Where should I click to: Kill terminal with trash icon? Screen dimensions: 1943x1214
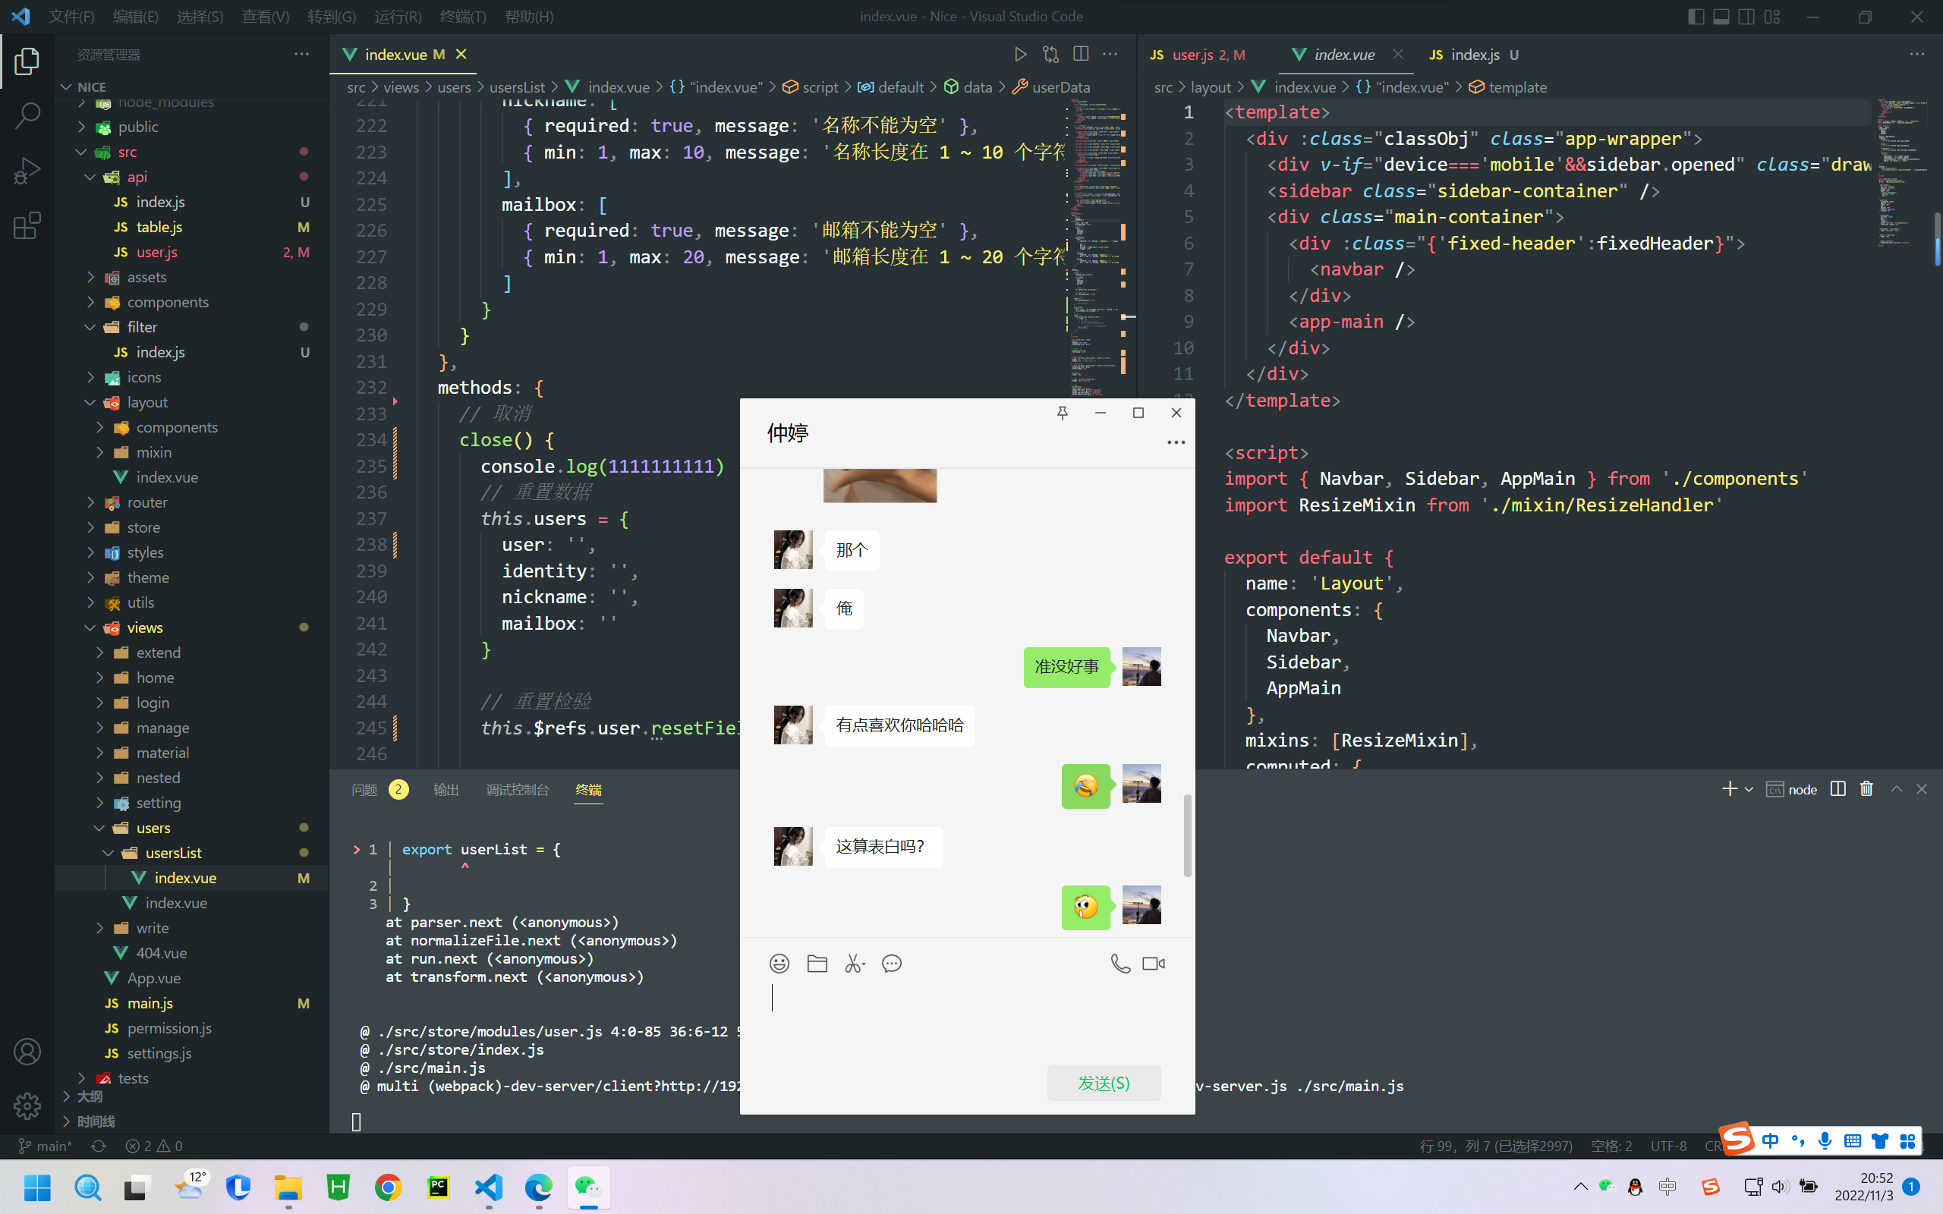coord(1867,789)
